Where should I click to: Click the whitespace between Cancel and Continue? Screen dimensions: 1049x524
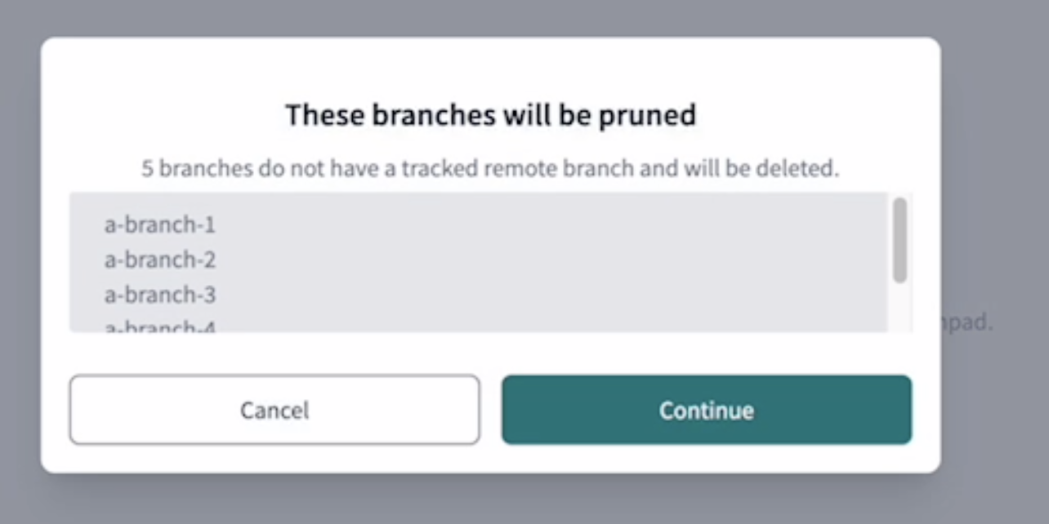click(x=491, y=411)
